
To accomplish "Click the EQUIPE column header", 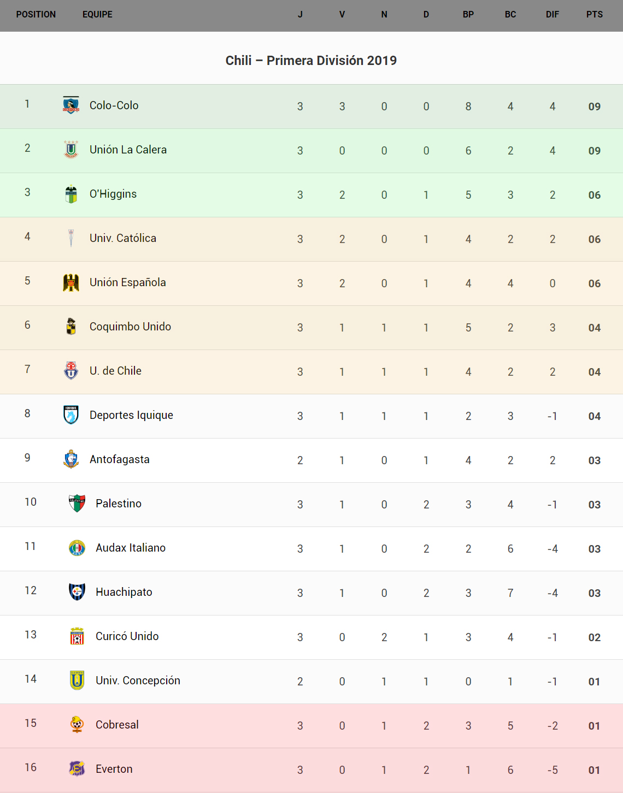I will pyautogui.click(x=97, y=15).
